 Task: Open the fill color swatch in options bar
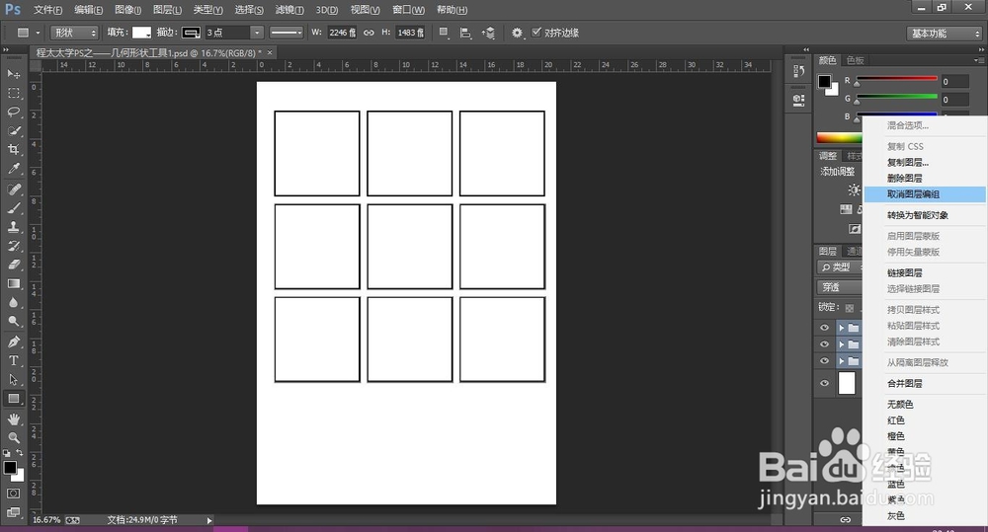[141, 33]
